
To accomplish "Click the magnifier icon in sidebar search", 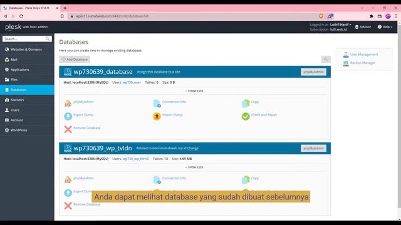I will 48,39.
